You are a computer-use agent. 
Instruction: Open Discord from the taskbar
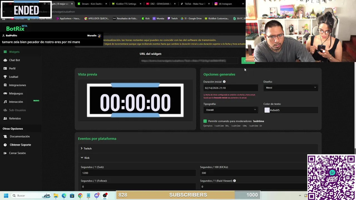[x=97, y=196]
